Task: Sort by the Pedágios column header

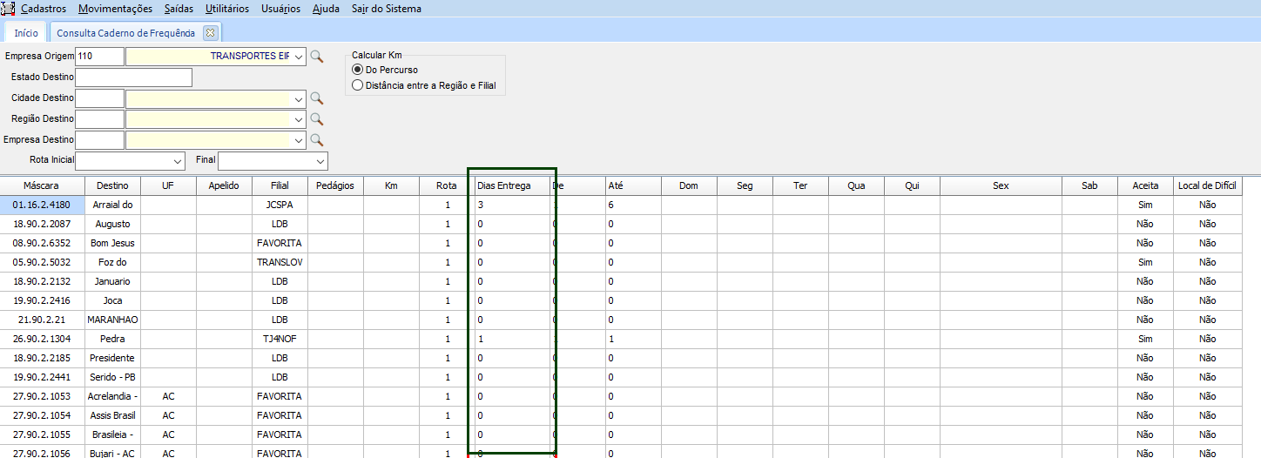Action: click(335, 185)
